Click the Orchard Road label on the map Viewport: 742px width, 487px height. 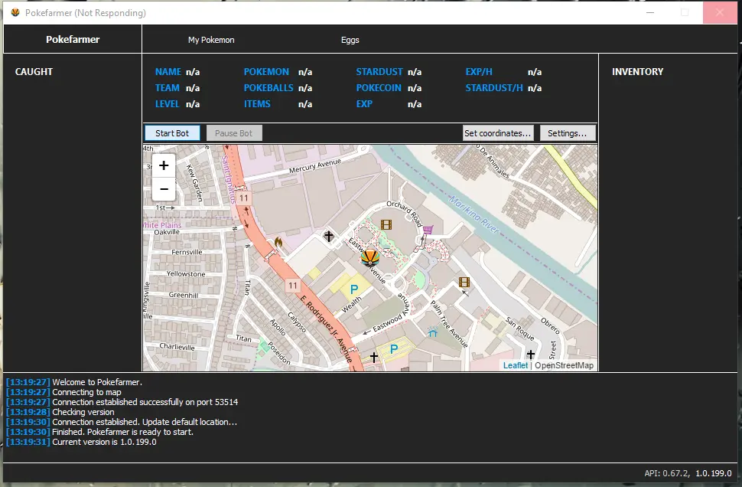tap(404, 214)
